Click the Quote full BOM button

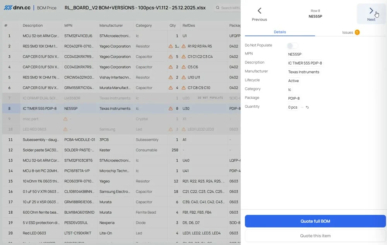pos(315,221)
